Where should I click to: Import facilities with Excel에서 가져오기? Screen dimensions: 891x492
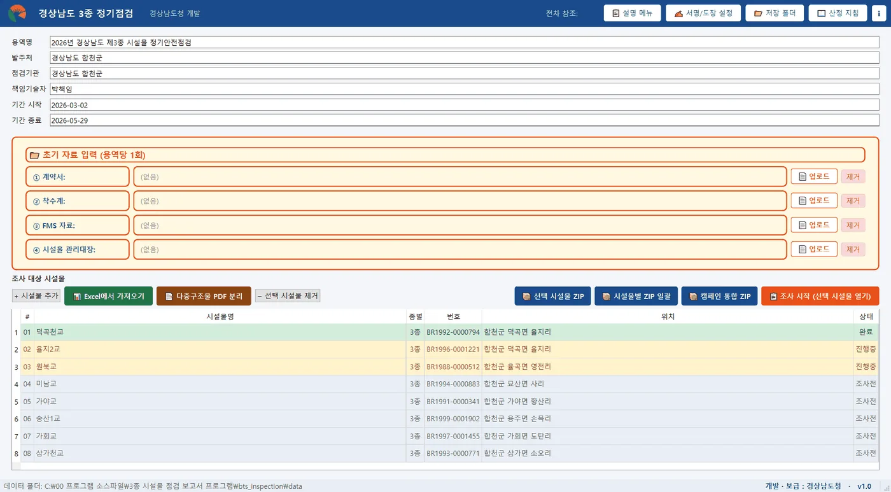[108, 296]
